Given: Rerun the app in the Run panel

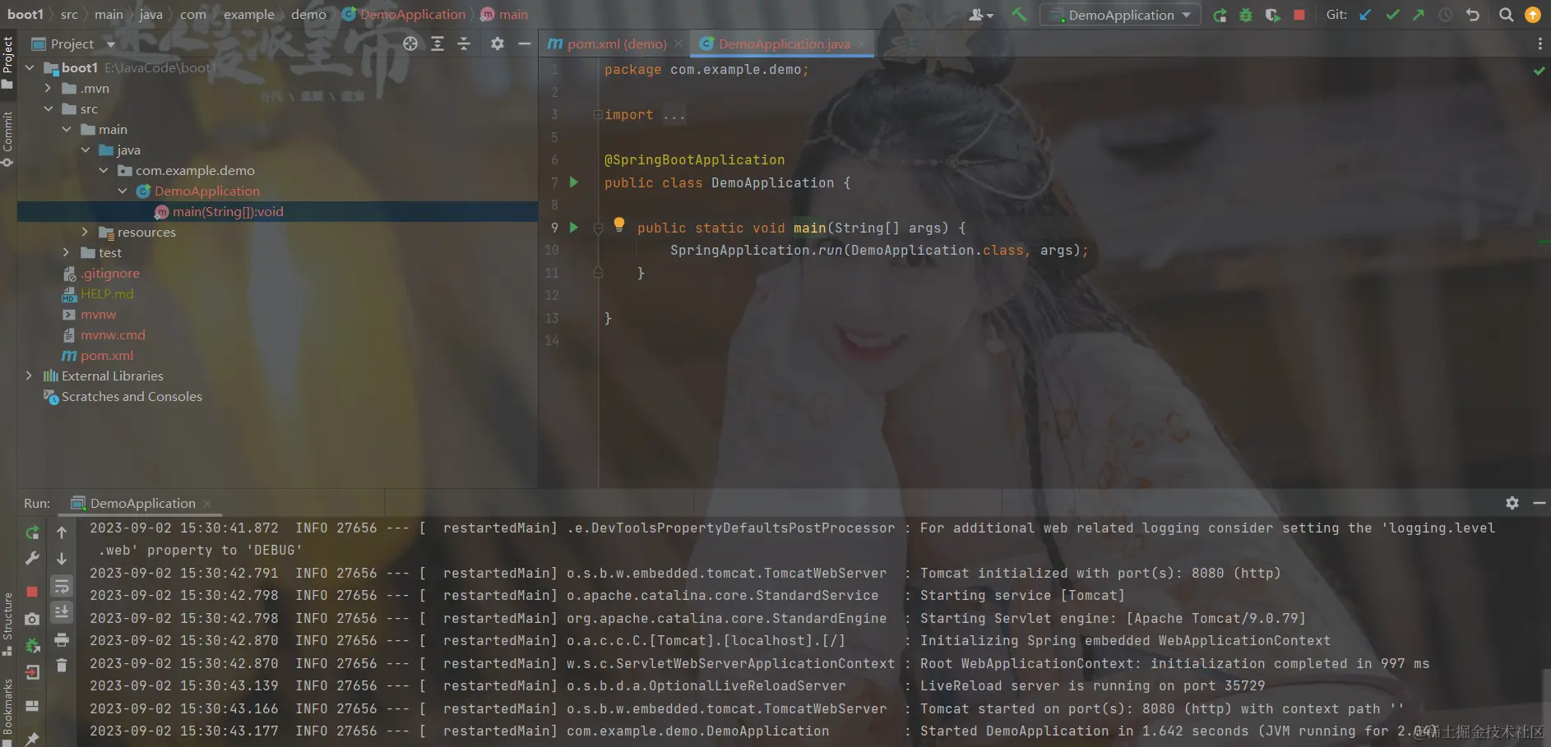Looking at the screenshot, I should click(32, 533).
